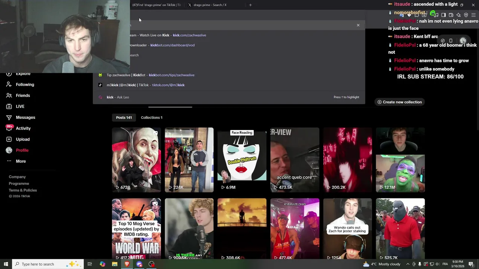479x269 pixels.
Task: Open volume control in system tray
Action: 437,264
